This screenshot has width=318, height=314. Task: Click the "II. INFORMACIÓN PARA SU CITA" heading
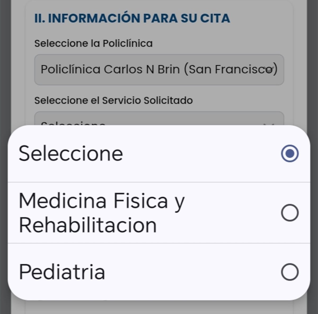132,18
